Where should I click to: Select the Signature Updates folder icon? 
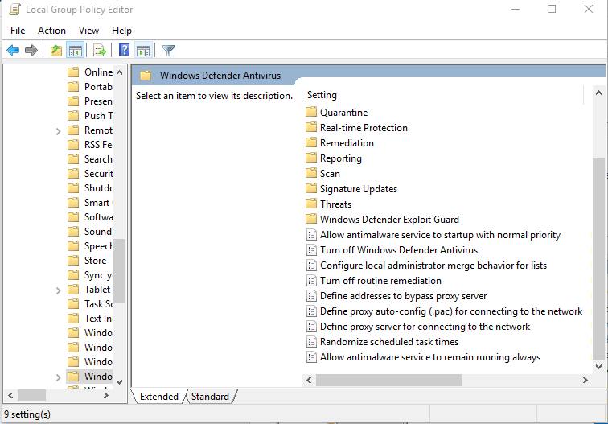pyautogui.click(x=311, y=188)
